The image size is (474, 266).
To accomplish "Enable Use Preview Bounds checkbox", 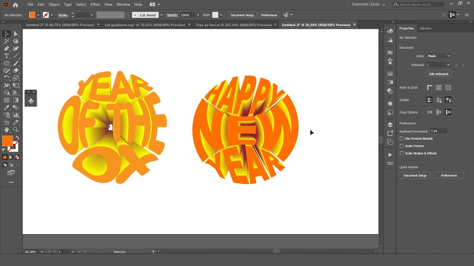I will click(x=402, y=139).
